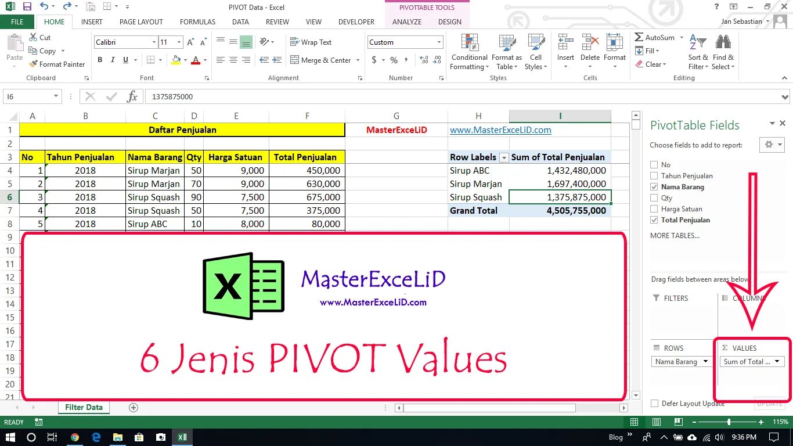The width and height of the screenshot is (793, 446).
Task: Add a new sheet with plus icon
Action: click(x=134, y=408)
